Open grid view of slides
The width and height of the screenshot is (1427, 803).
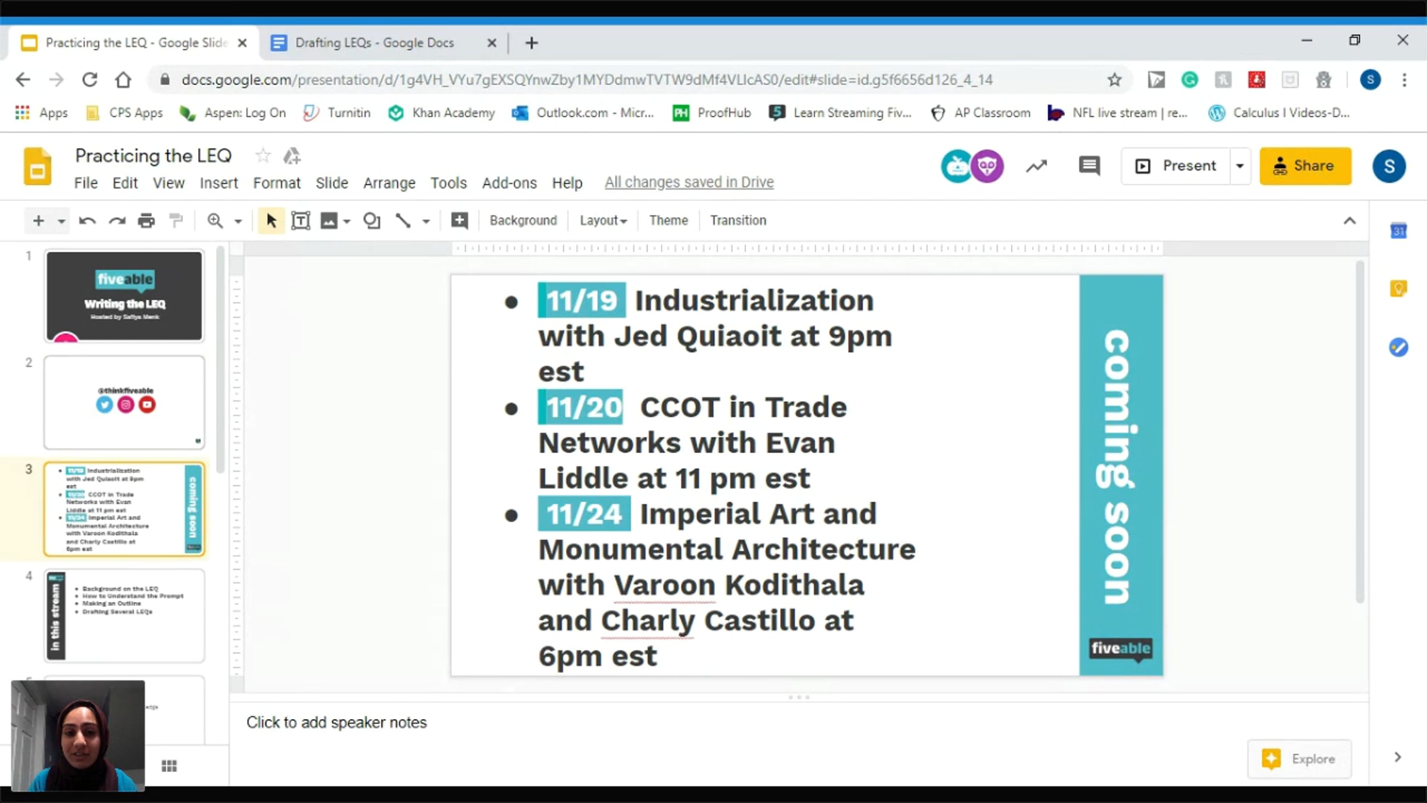[169, 766]
